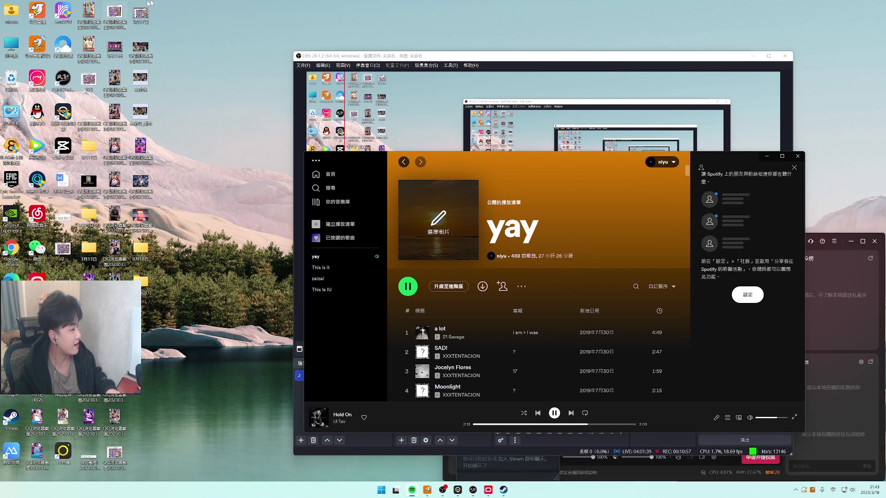Open more options for yay playlist
886x498 pixels.
[x=521, y=286]
